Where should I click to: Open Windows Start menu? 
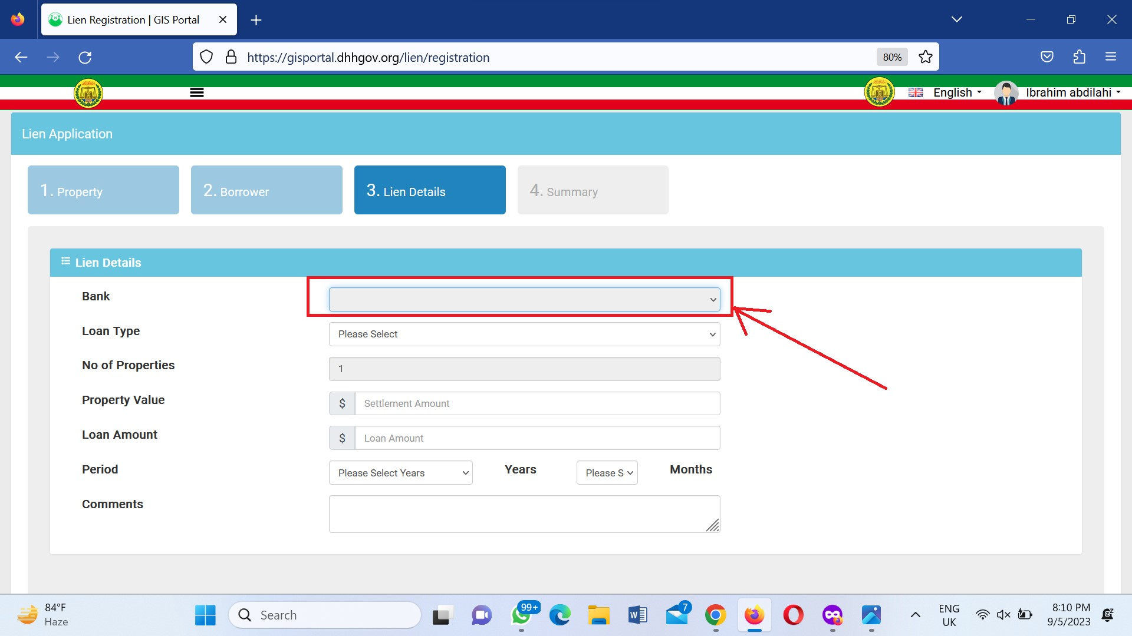click(205, 615)
